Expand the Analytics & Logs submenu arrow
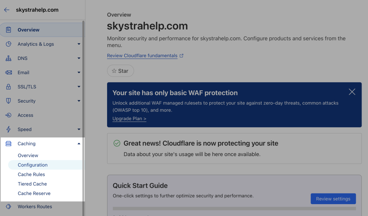The image size is (368, 216). tap(79, 44)
